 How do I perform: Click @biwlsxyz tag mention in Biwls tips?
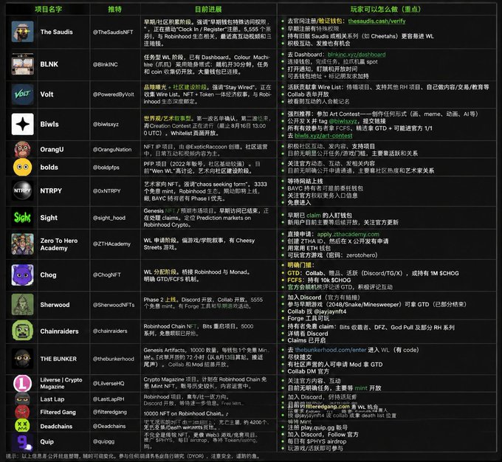(x=343, y=121)
